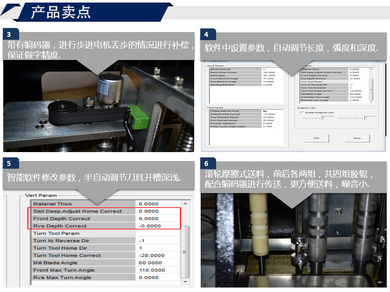Image resolution: width=390 pixels, height=292 pixels.
Task: Click the number 3 badge icon
Action: click(x=9, y=34)
